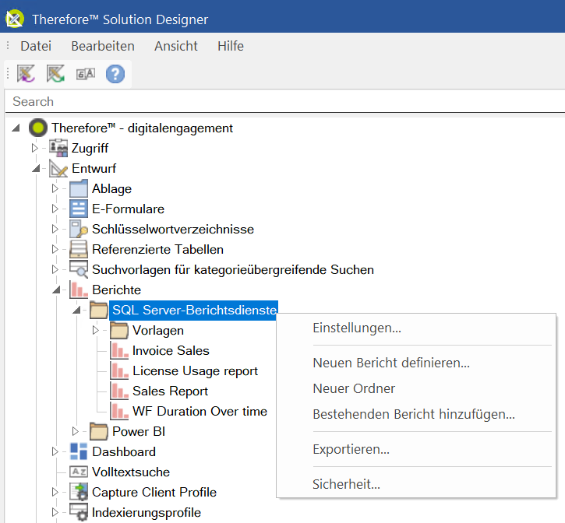Open help via blue question mark icon

115,74
